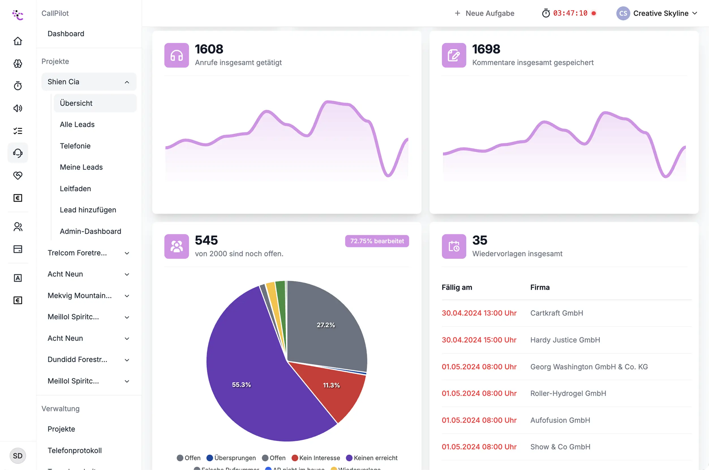Open the users icon in sidebar

click(18, 227)
